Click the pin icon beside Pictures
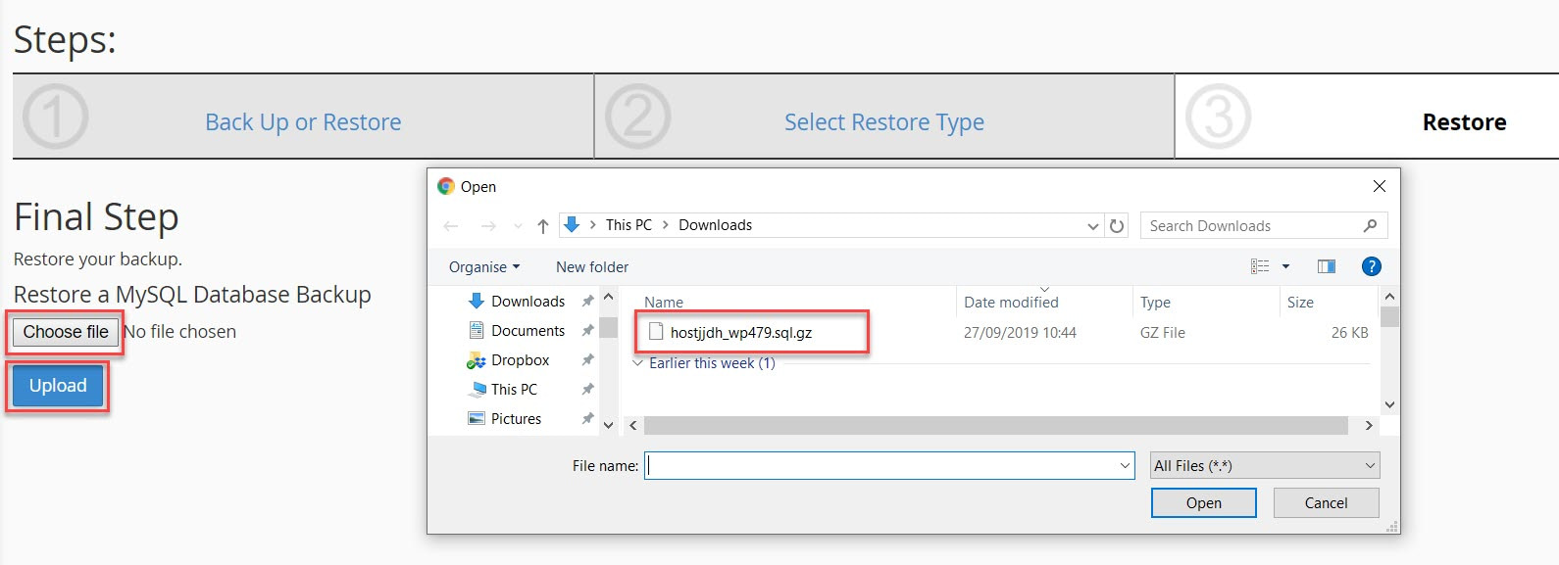This screenshot has height=565, width=1559. click(587, 419)
